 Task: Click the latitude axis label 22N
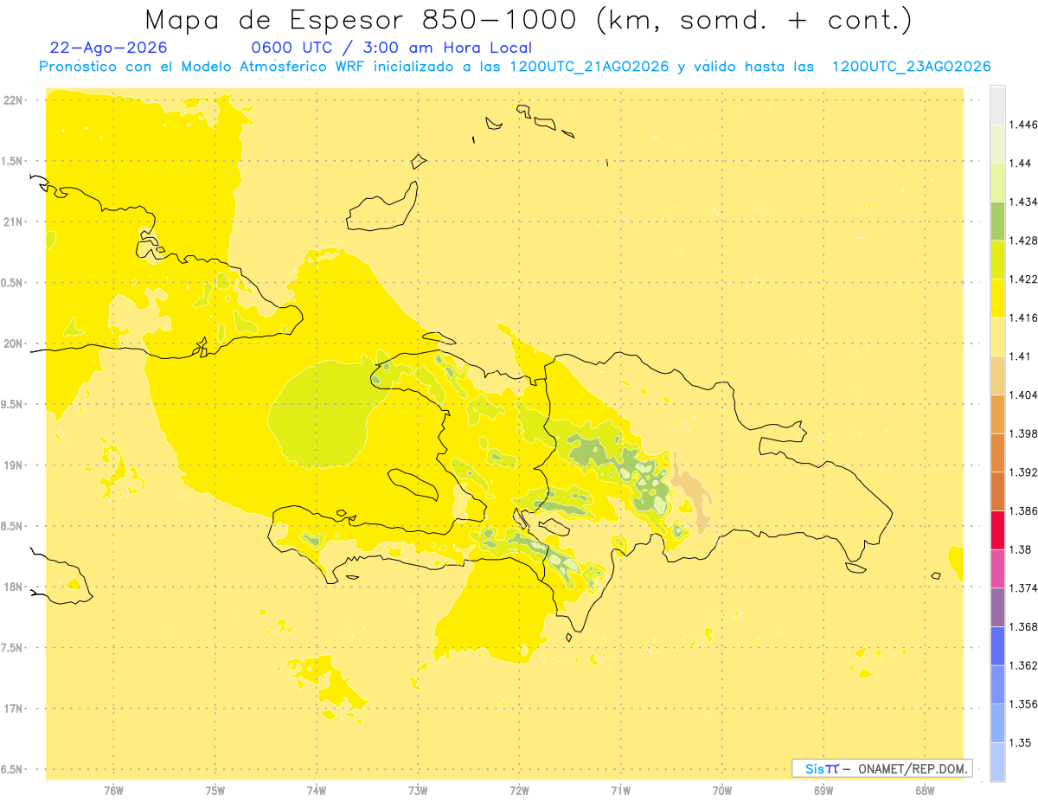coord(14,99)
